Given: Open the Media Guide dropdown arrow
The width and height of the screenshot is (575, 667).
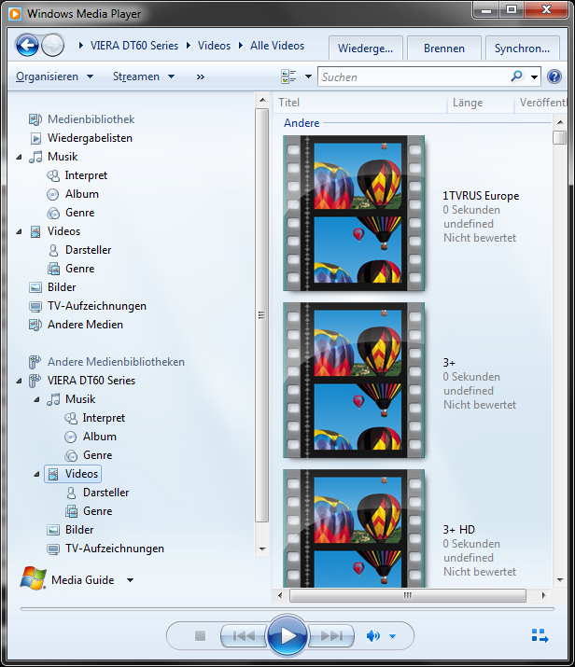Looking at the screenshot, I should [x=131, y=580].
